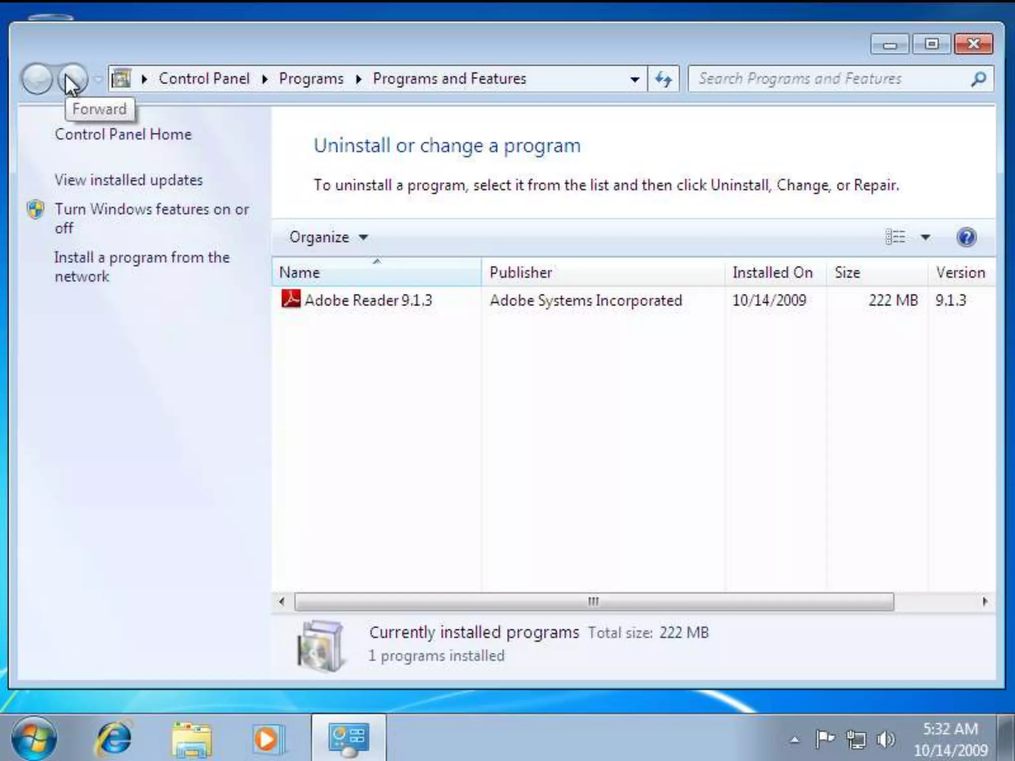Screen dimensions: 1015x761
Task: Click the Forward navigation arrow button
Action: 73,79
